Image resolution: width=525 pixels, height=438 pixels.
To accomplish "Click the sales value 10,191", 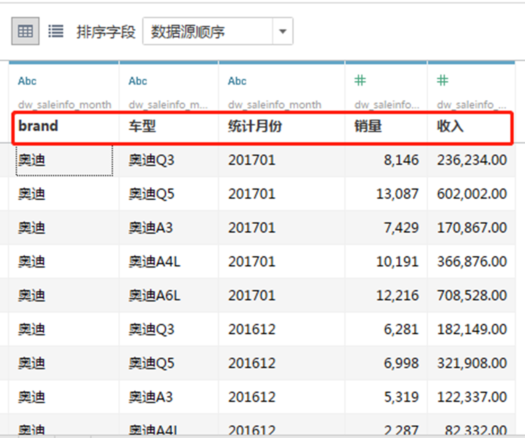I will coord(398,262).
